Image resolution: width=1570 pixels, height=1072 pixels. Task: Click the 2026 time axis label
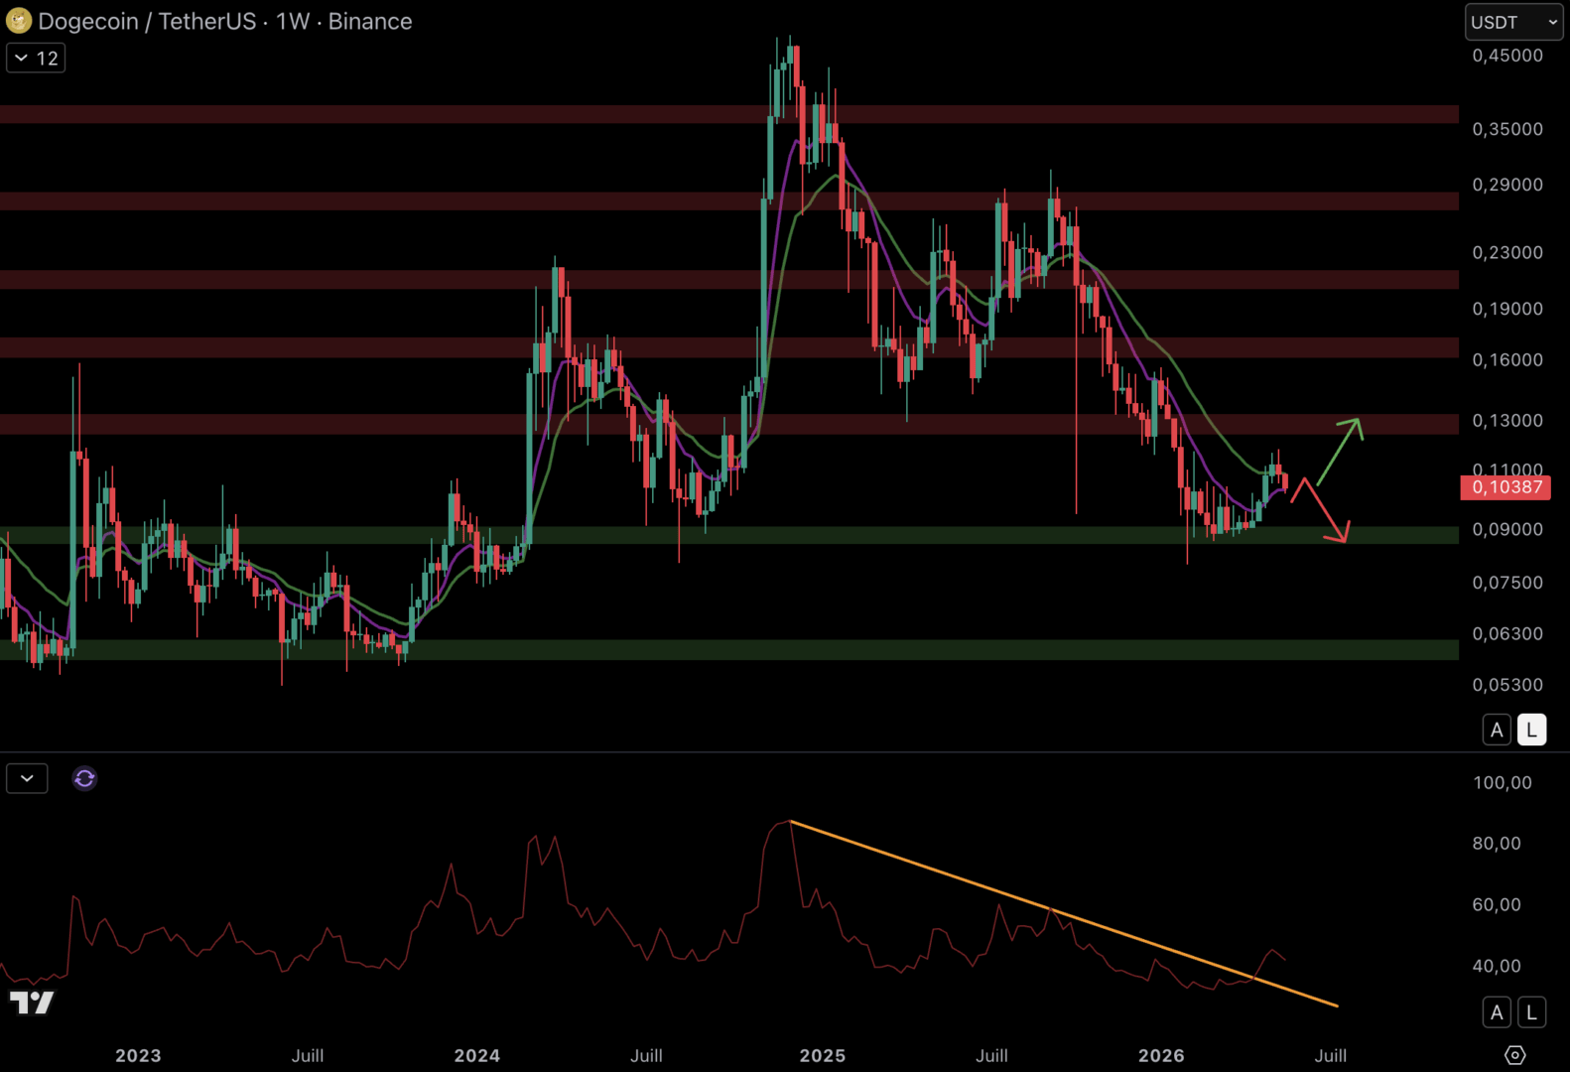tap(1161, 1056)
